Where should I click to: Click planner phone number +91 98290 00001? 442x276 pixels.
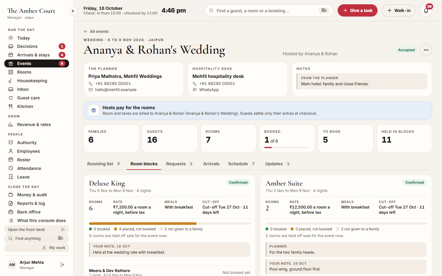[x=113, y=83]
